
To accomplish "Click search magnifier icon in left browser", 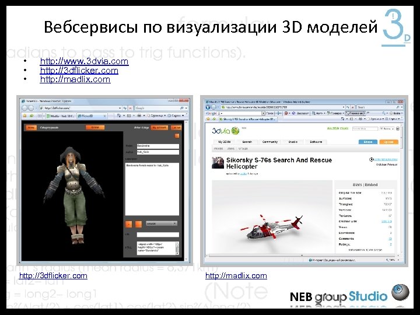I will pyautogui.click(x=182, y=108).
